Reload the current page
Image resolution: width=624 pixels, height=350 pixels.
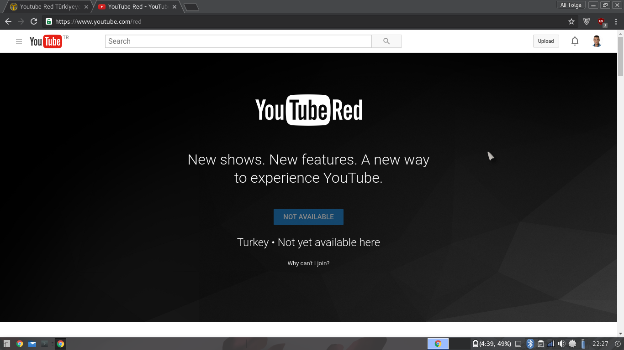click(34, 21)
